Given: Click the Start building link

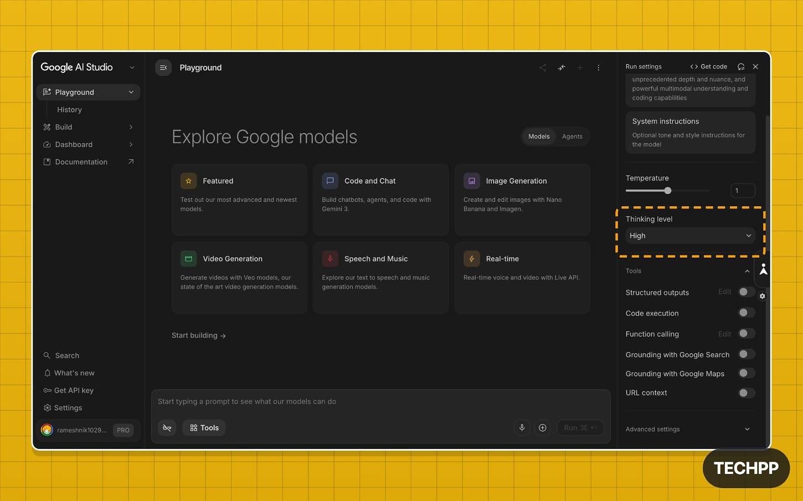Looking at the screenshot, I should pos(198,336).
